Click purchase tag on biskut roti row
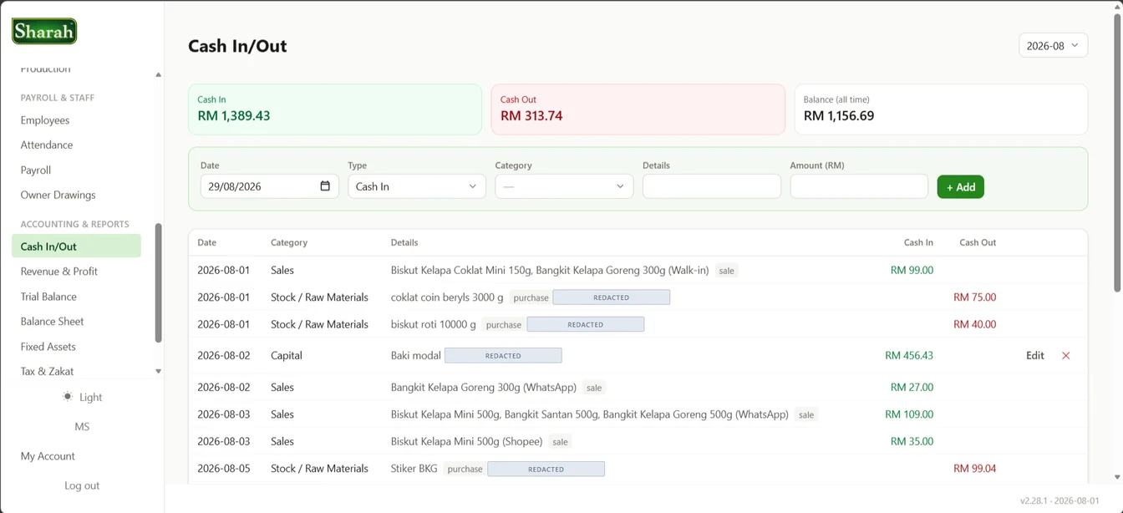Viewport: 1123px width, 513px height. [x=504, y=325]
